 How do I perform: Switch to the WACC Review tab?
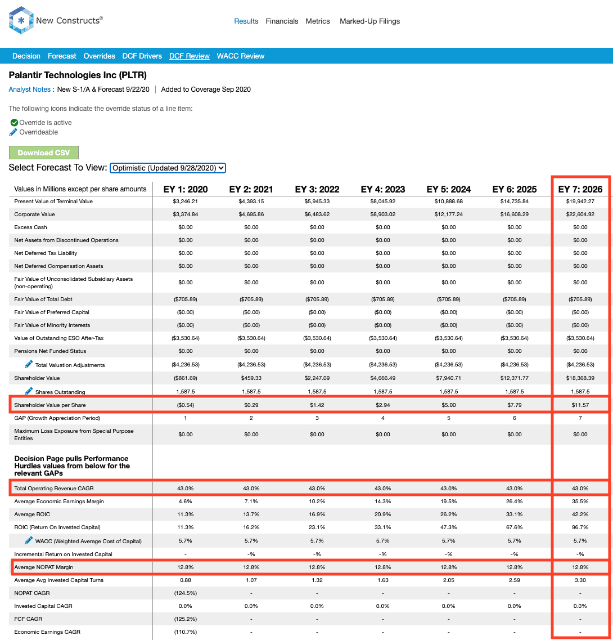click(x=241, y=56)
